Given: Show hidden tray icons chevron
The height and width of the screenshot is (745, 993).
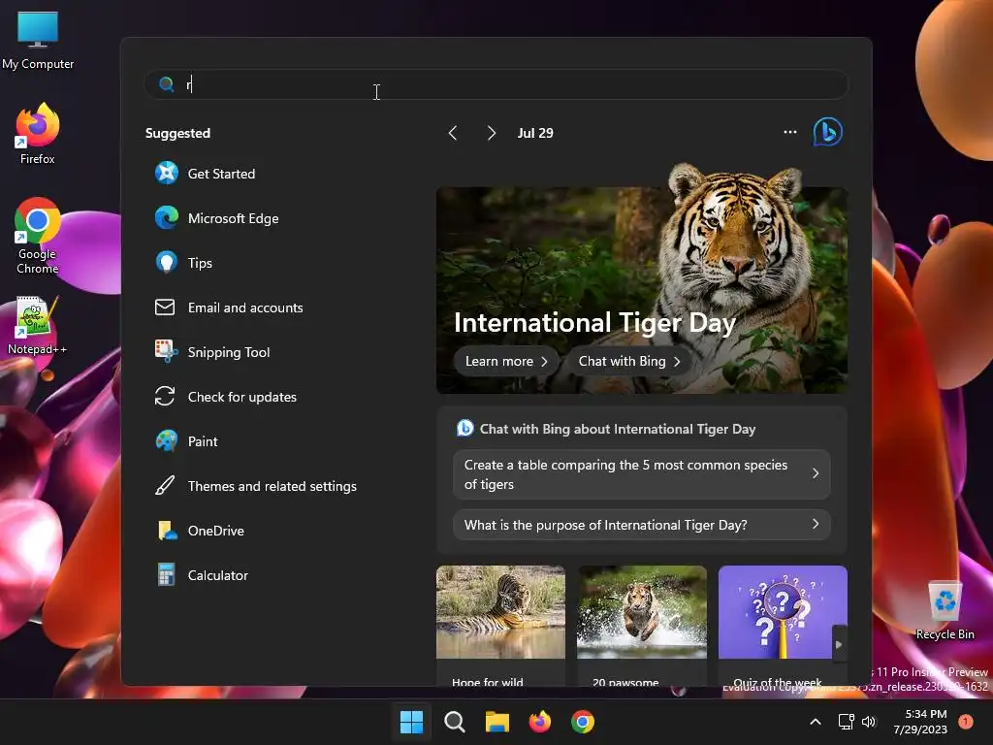Looking at the screenshot, I should coord(816,722).
